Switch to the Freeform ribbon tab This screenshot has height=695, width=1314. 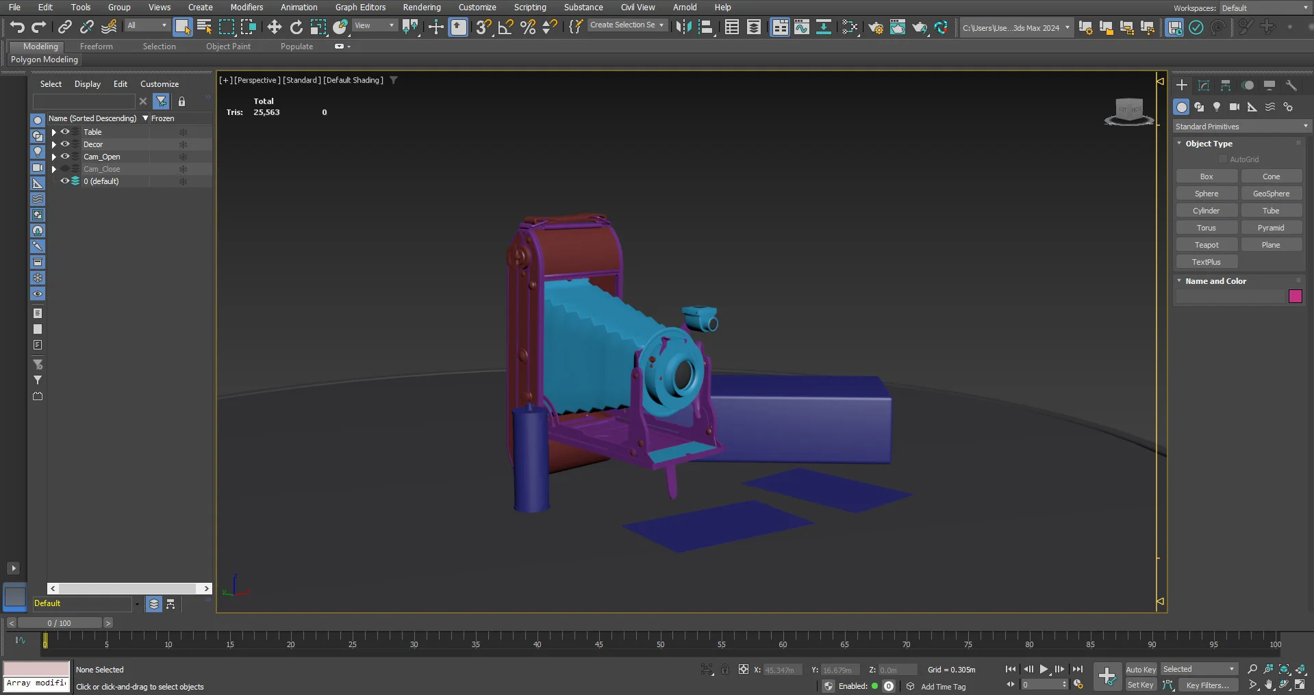(97, 47)
